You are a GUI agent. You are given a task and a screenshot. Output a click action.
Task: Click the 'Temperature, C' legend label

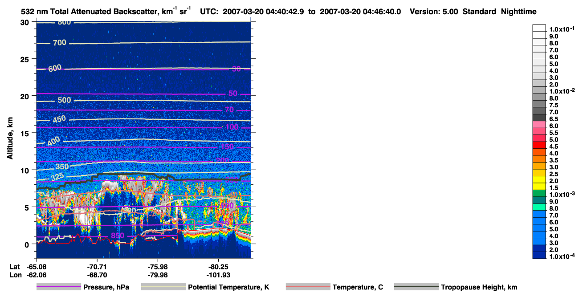coord(358,287)
